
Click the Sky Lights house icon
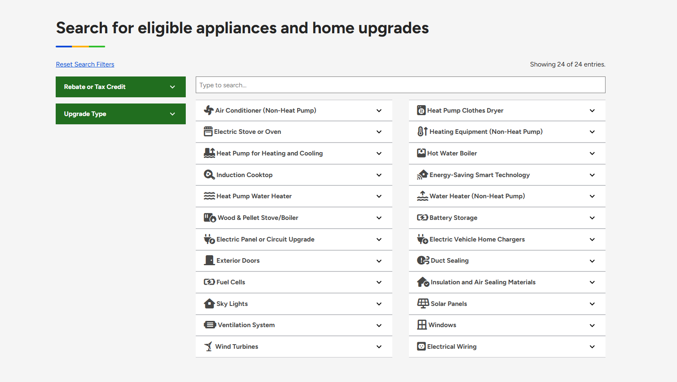(x=209, y=303)
